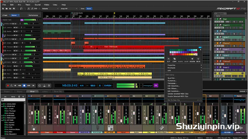This screenshot has height=139, width=248.
Task: Mute the 2.3 Drums track
Action: (15, 51)
